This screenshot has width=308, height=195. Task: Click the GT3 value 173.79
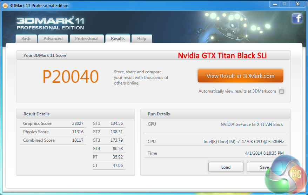117,140
